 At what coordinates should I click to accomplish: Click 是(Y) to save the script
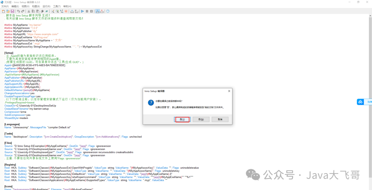[x=182, y=119]
